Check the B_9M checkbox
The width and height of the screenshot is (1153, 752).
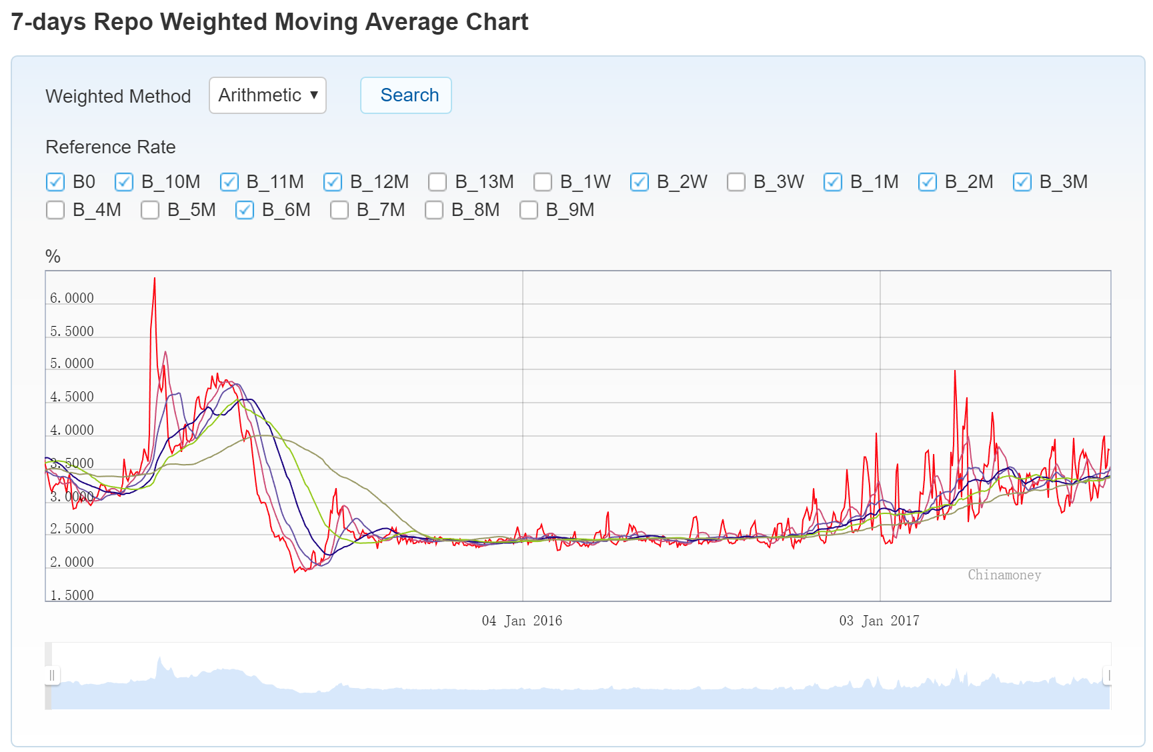[x=529, y=210]
